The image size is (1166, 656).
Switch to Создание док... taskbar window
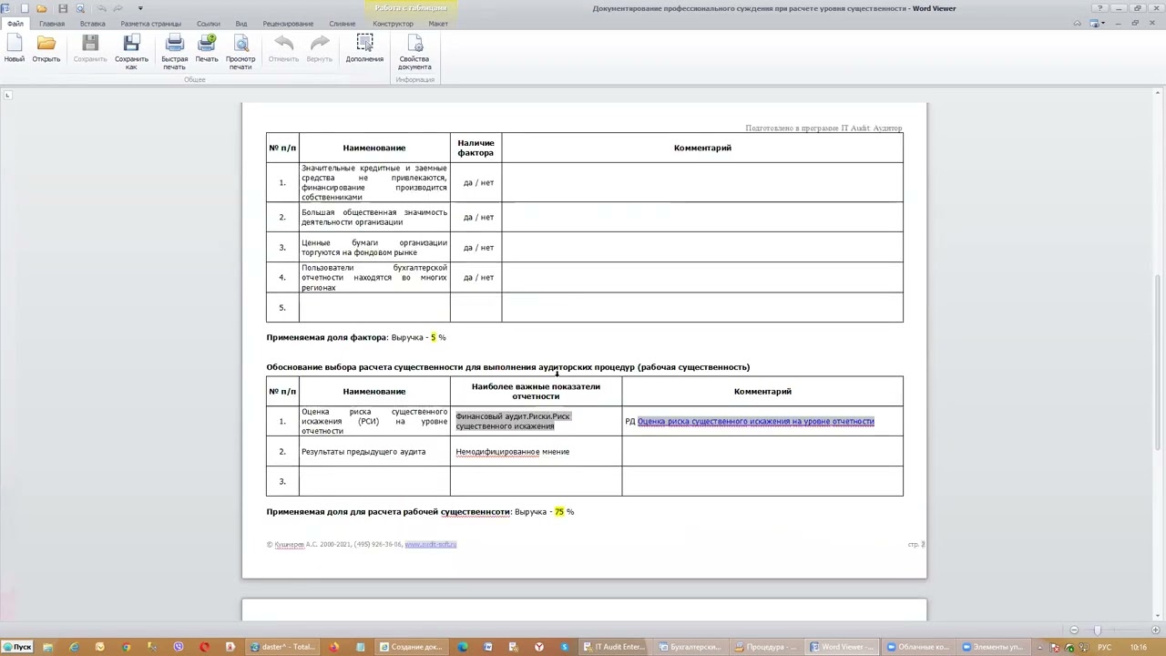[411, 647]
